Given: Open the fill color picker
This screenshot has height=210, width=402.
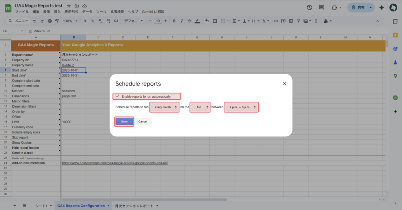Looking at the screenshot, I should [x=207, y=21].
